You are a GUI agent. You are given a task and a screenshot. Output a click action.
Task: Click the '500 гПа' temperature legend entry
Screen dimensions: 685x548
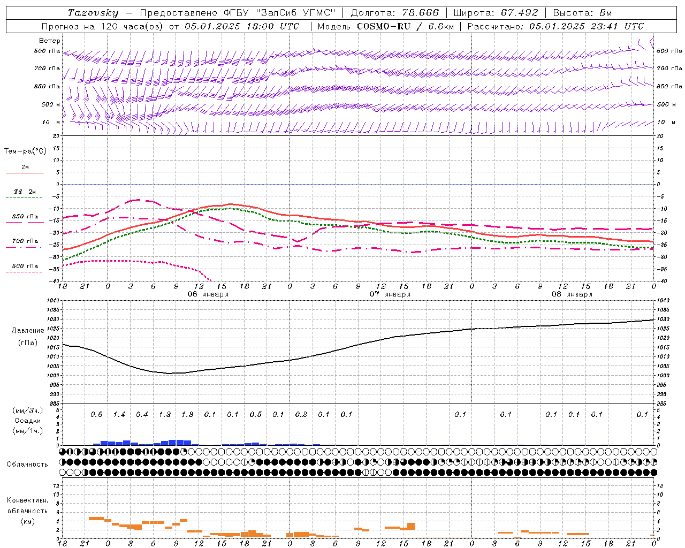(x=25, y=266)
